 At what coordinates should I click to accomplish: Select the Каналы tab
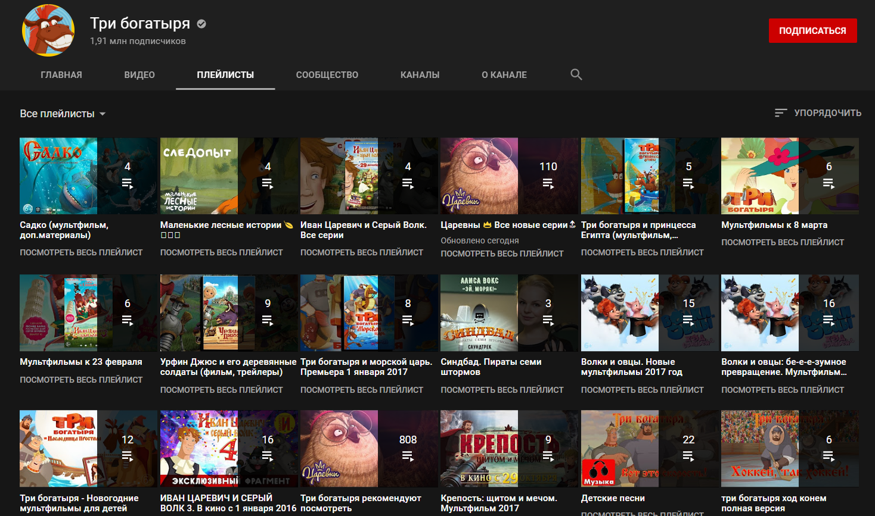(420, 75)
